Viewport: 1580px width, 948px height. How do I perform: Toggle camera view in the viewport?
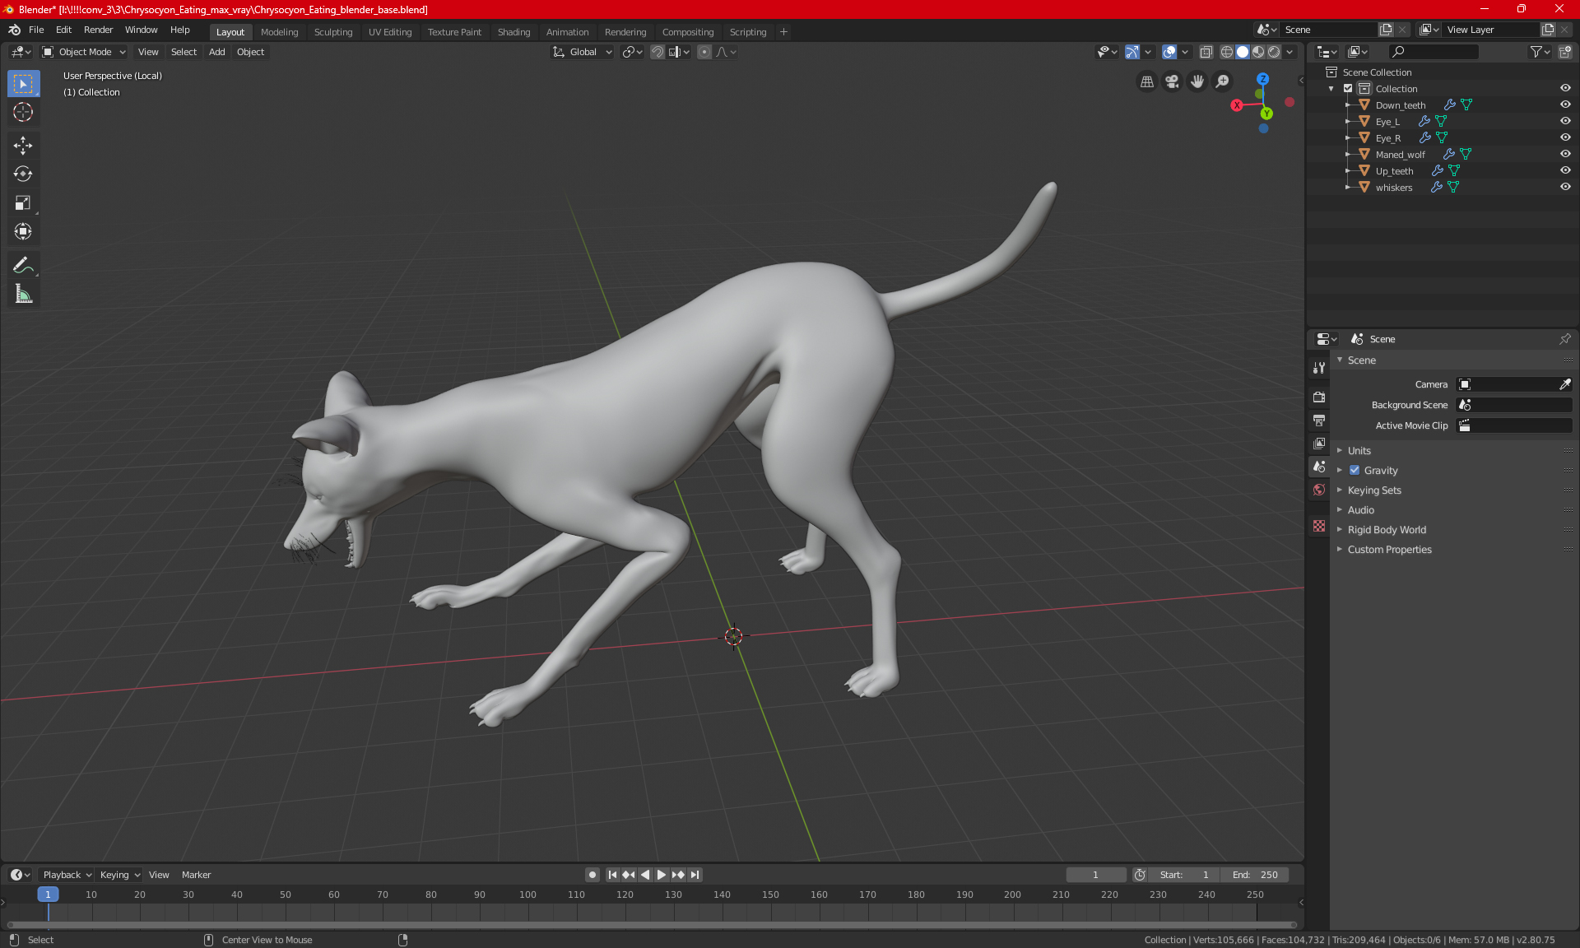click(x=1172, y=81)
